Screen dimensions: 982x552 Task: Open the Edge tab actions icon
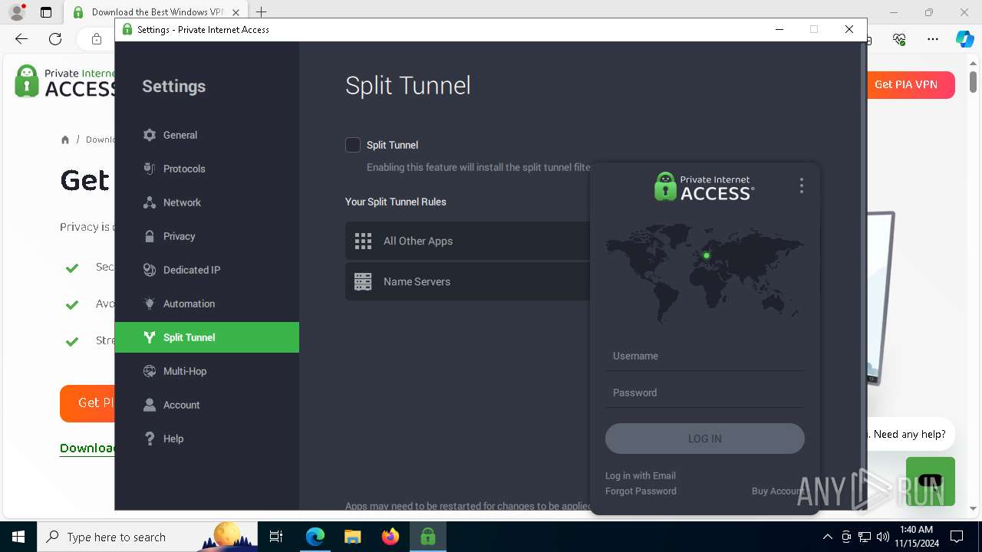point(46,12)
